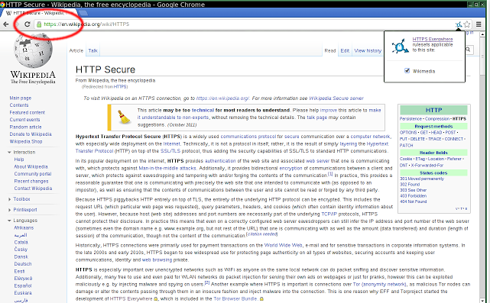Open Chrome hamburger menu
This screenshot has width=490, height=303.
[x=479, y=24]
